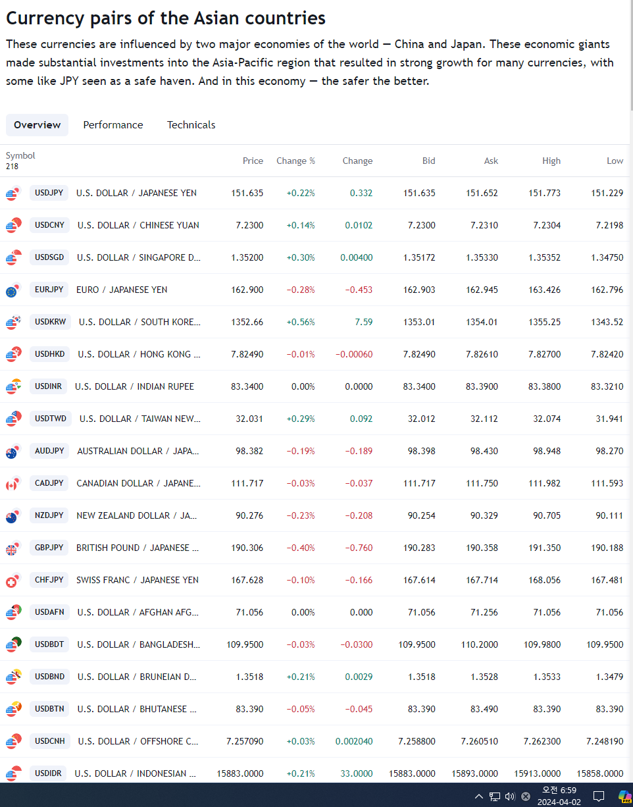Click the USDKRW flag pair icon
Viewport: 633px width, 807px height.
(x=13, y=323)
